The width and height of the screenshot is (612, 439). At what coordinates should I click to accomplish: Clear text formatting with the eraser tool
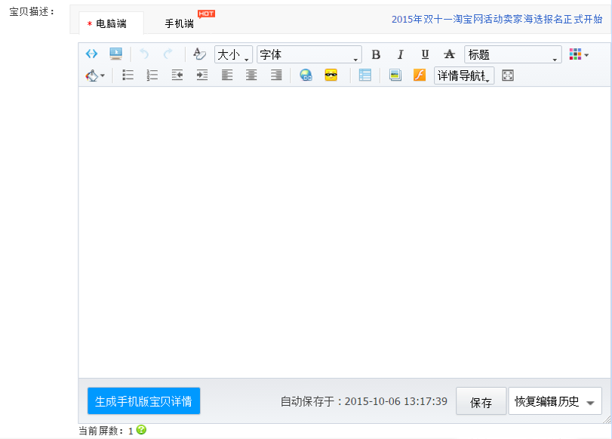pos(198,53)
